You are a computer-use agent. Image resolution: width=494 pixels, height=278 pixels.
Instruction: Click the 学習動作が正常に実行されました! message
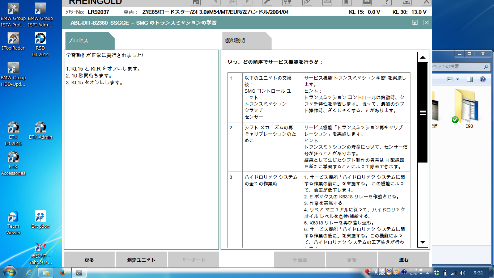tap(105, 55)
